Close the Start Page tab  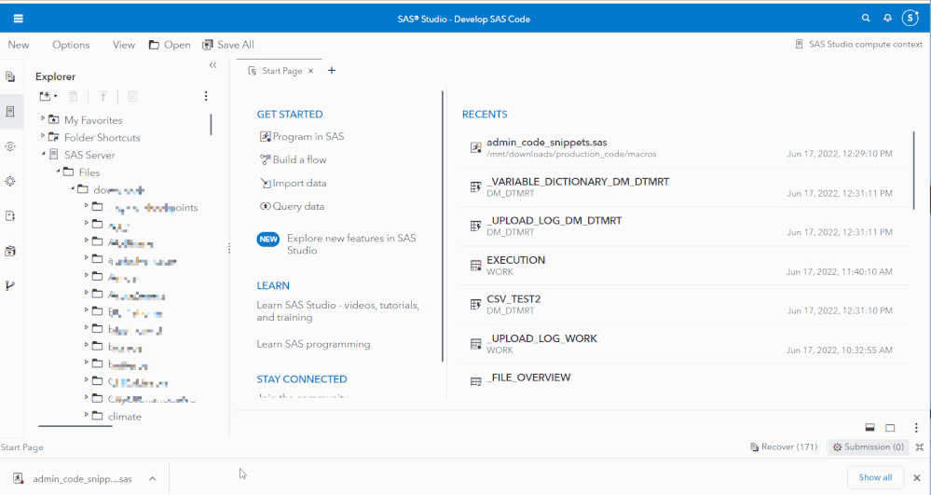click(x=310, y=71)
